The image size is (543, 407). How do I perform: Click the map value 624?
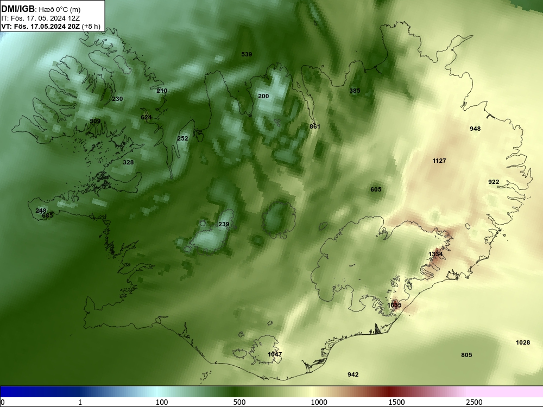point(146,117)
